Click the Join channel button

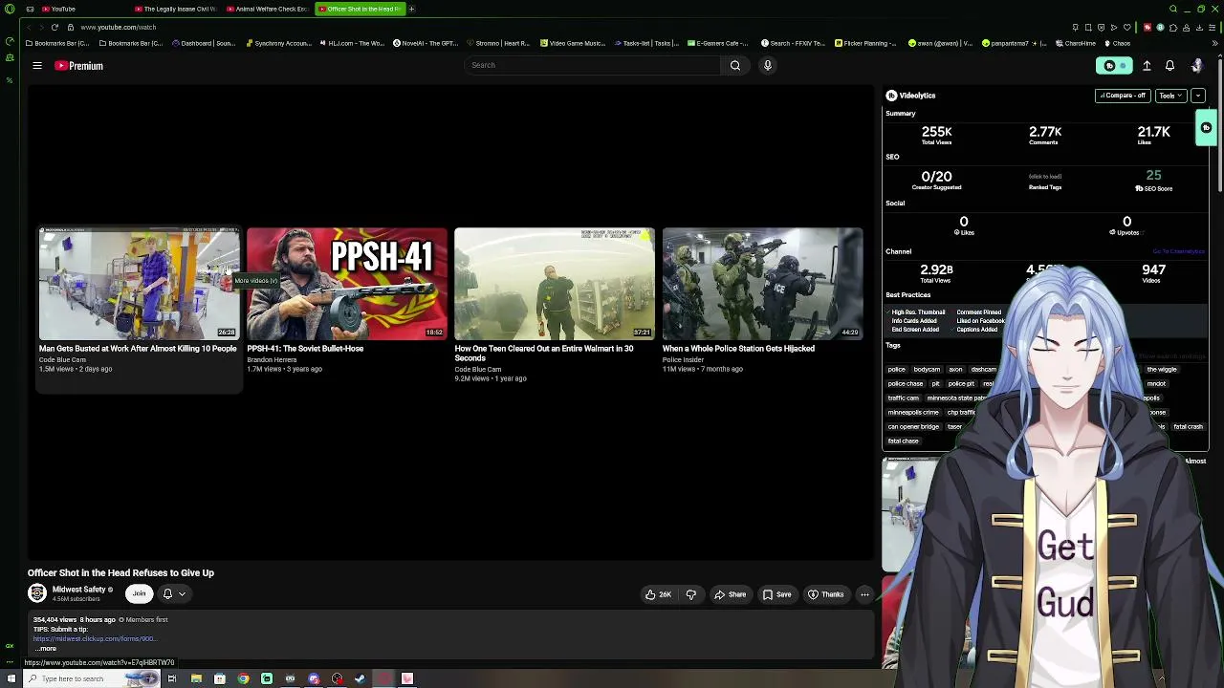(x=139, y=593)
